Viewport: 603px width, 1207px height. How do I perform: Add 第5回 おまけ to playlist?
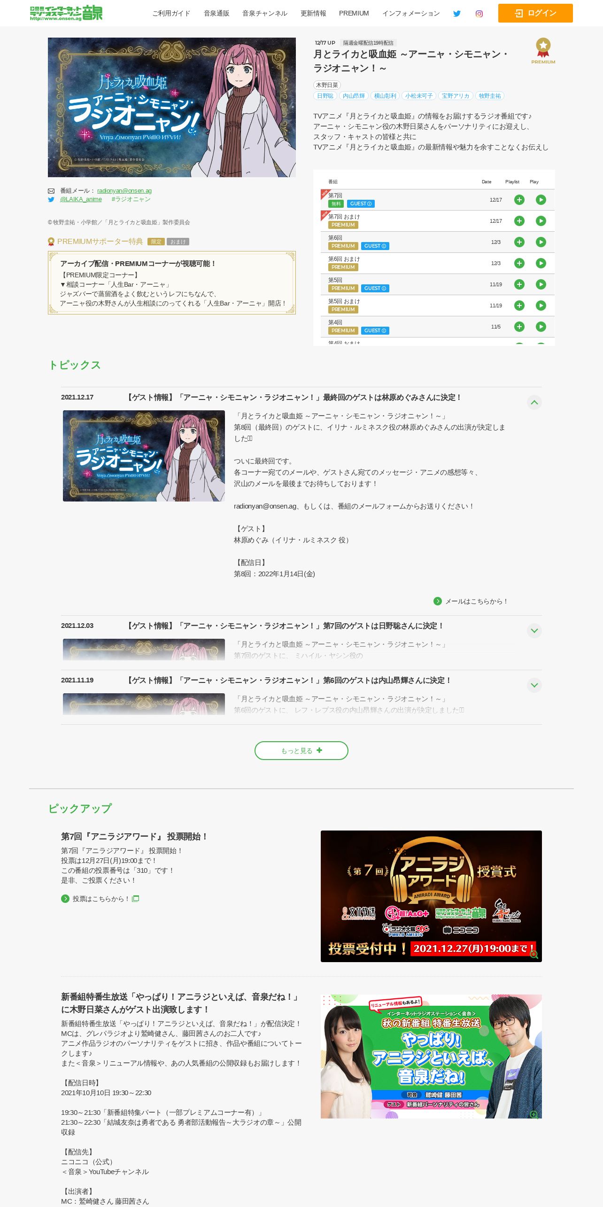coord(519,306)
